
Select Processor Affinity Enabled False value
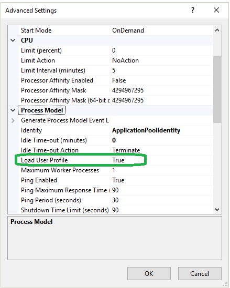(119, 80)
